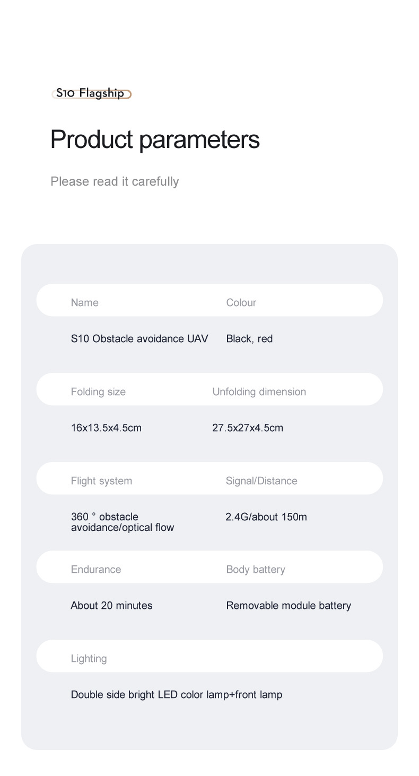Click the Folding size header

[x=98, y=391]
